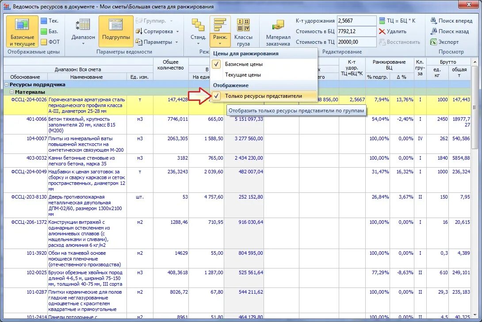The height and width of the screenshot is (322, 482).
Task: Click the Δ % column header
Action: coord(402,77)
